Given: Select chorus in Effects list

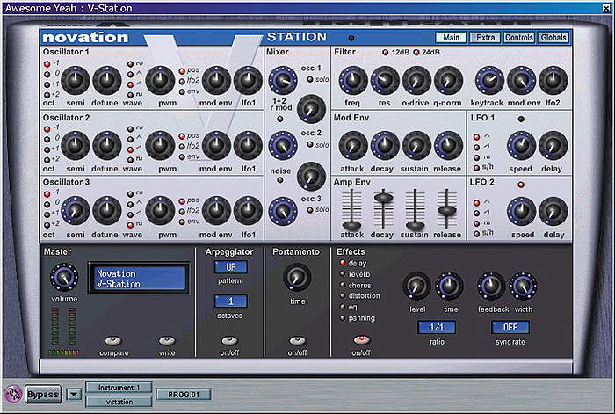Looking at the screenshot, I should (x=343, y=285).
